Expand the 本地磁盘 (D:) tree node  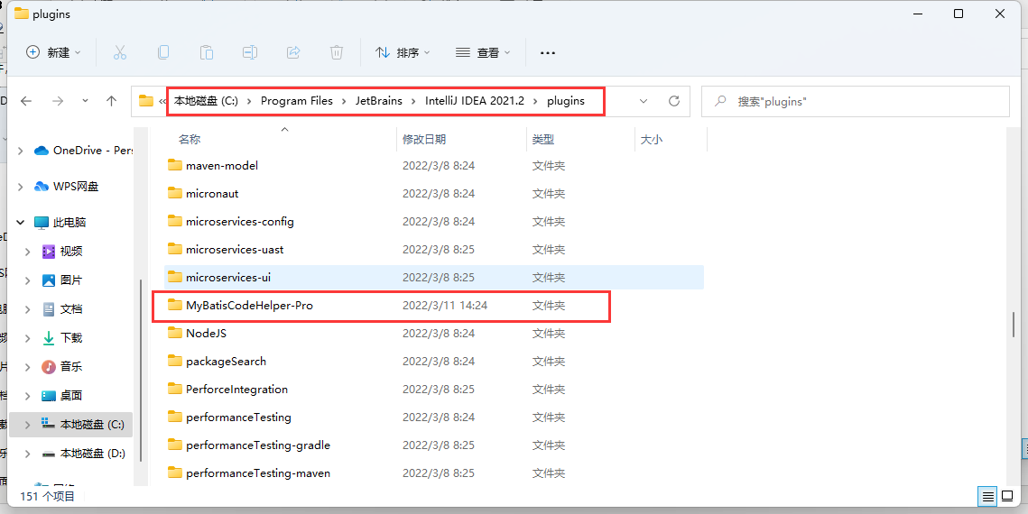[28, 453]
